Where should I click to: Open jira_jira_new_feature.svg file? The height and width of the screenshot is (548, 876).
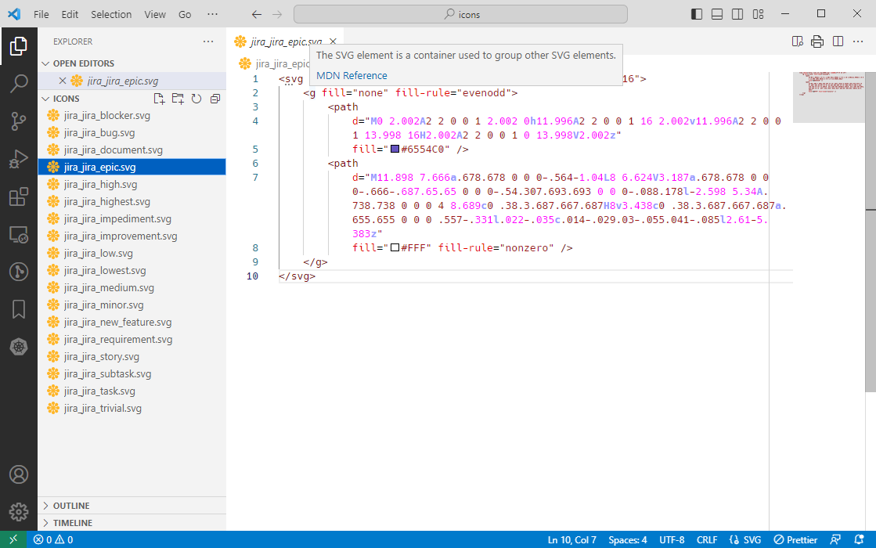[x=132, y=323]
